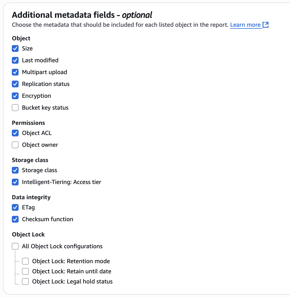Screen dimensions: 290x297
Task: Uncheck the Size checkbox
Action: [x=15, y=48]
